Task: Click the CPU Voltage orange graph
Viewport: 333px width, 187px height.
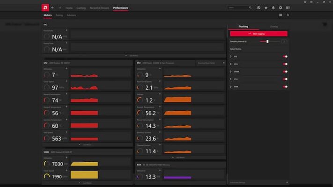Action: (x=178, y=100)
